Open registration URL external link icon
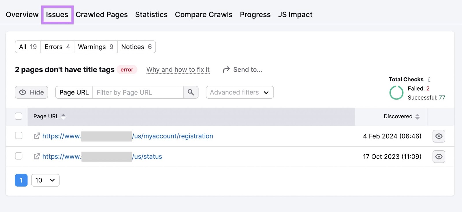Image resolution: width=462 pixels, height=212 pixels. pos(37,136)
